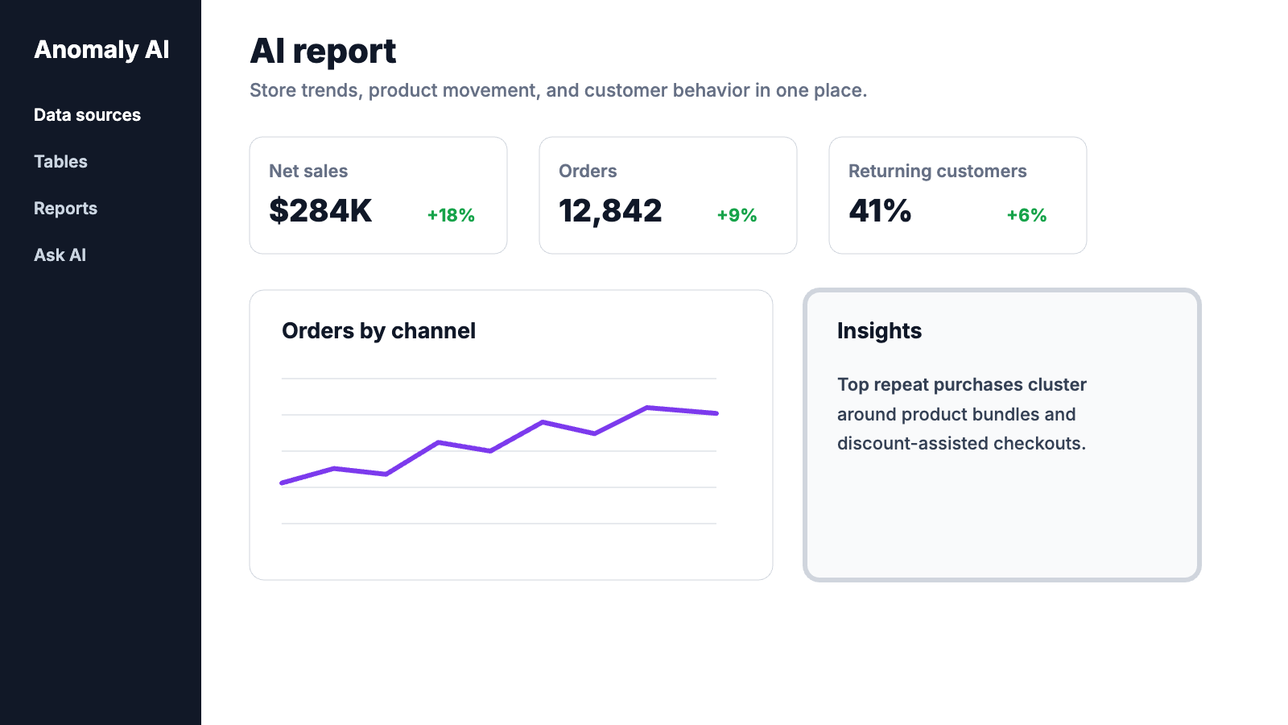Go to the Tables section

60,162
